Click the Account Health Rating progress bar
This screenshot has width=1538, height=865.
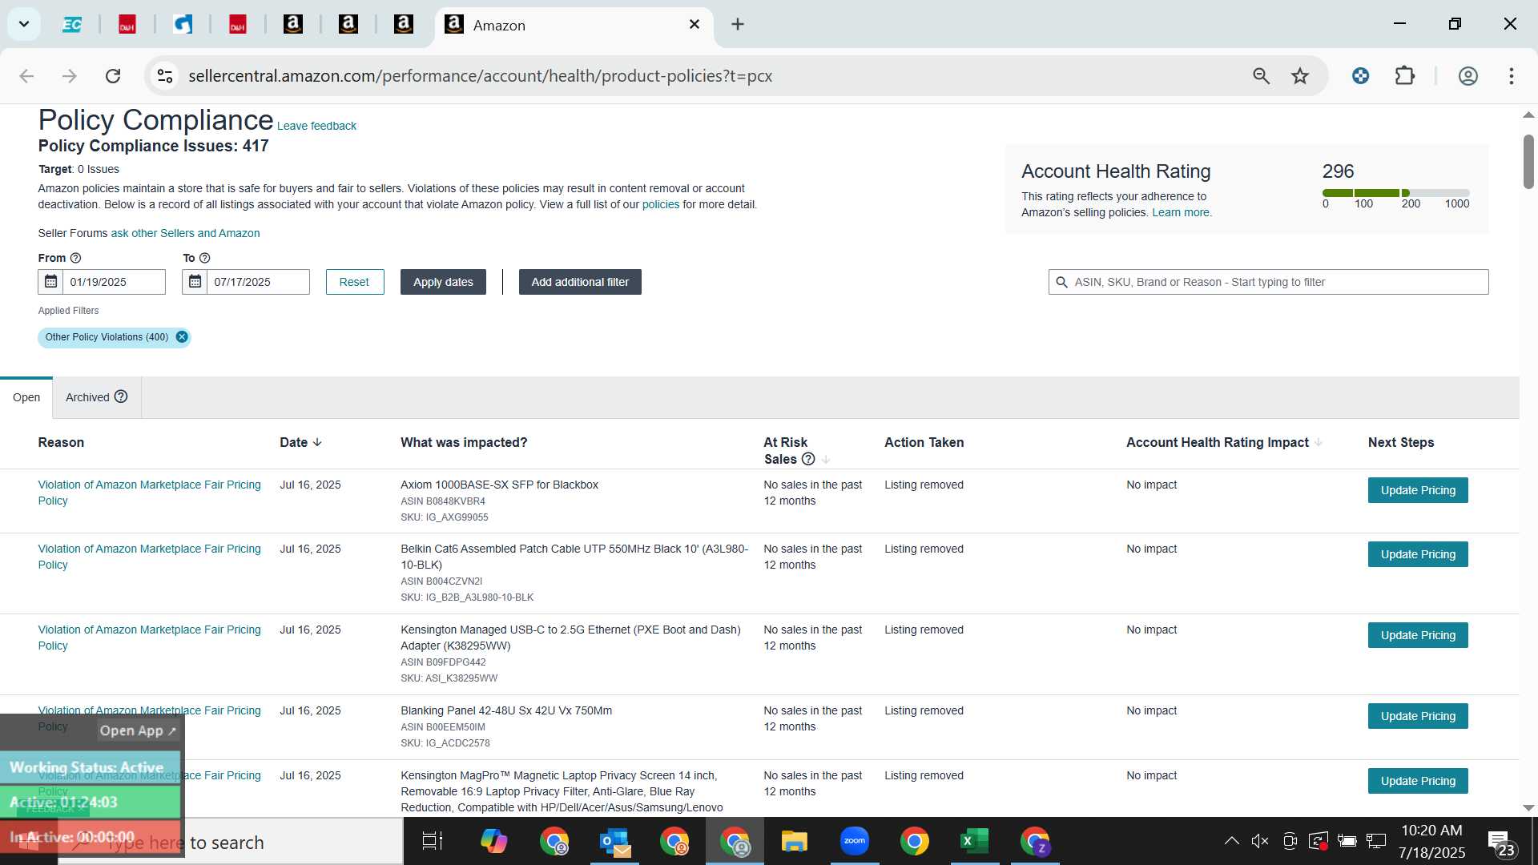point(1395,193)
